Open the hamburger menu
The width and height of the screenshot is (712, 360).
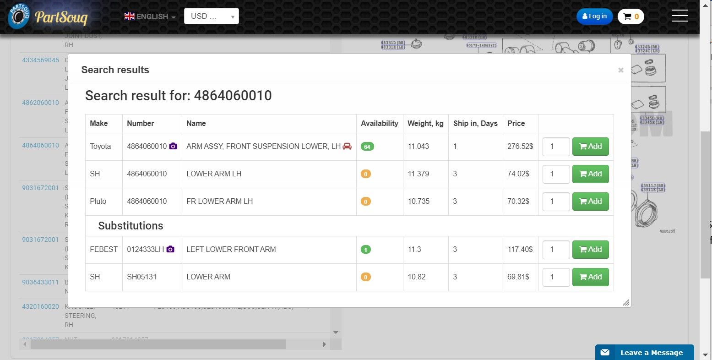pyautogui.click(x=679, y=16)
